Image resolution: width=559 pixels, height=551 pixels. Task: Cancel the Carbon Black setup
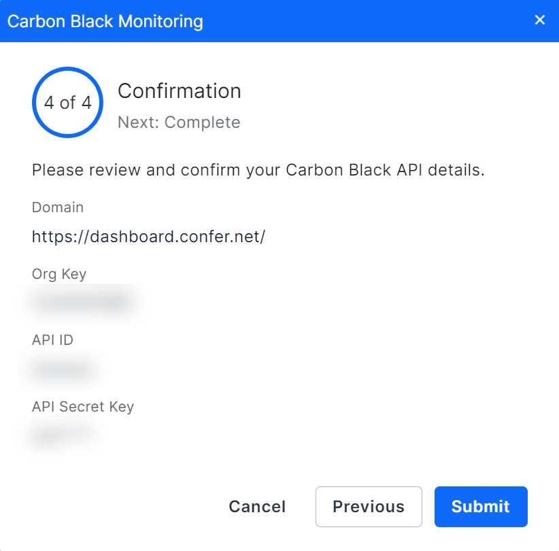pos(257,506)
